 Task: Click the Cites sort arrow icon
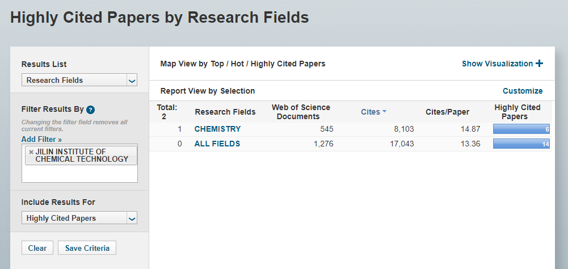(385, 112)
